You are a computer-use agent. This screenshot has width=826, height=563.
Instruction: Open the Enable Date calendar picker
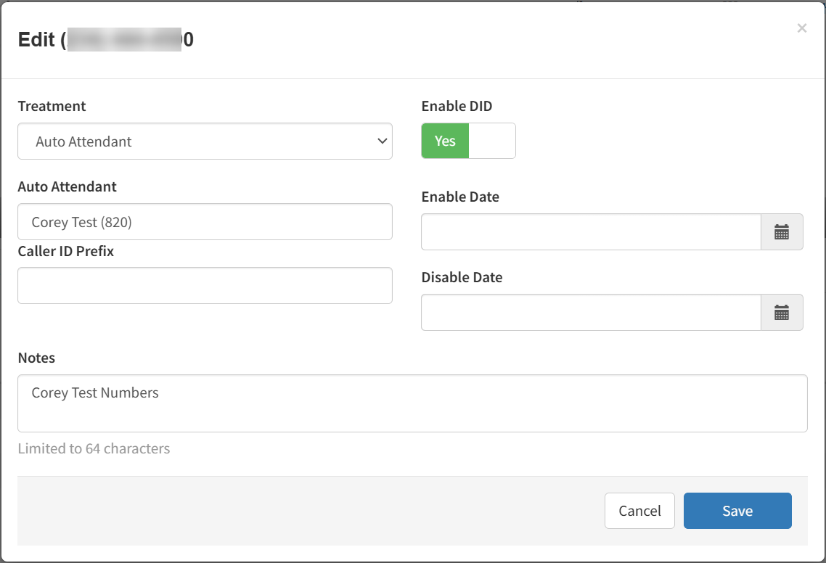pyautogui.click(x=782, y=232)
